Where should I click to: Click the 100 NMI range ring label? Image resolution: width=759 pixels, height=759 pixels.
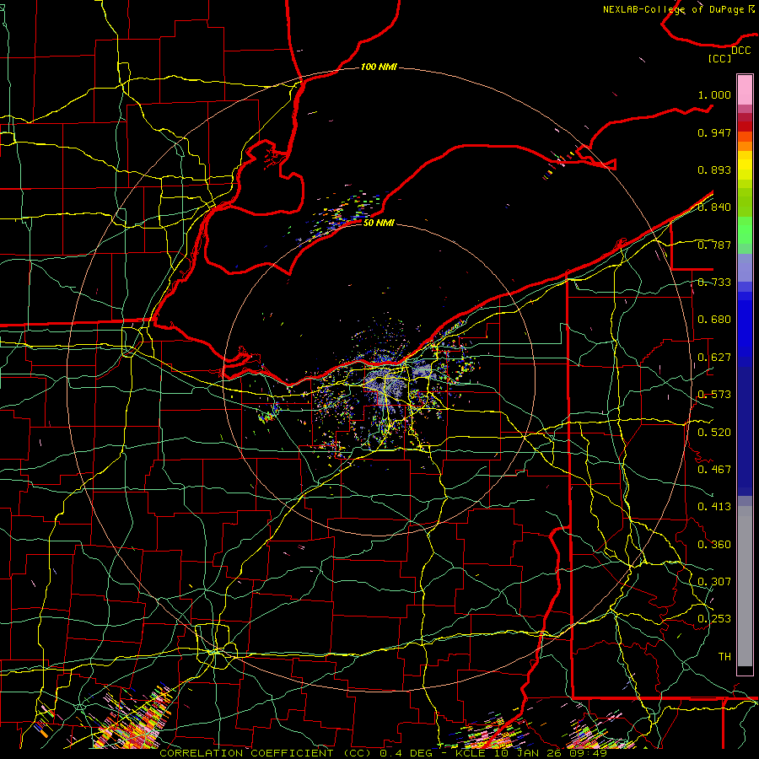point(379,67)
